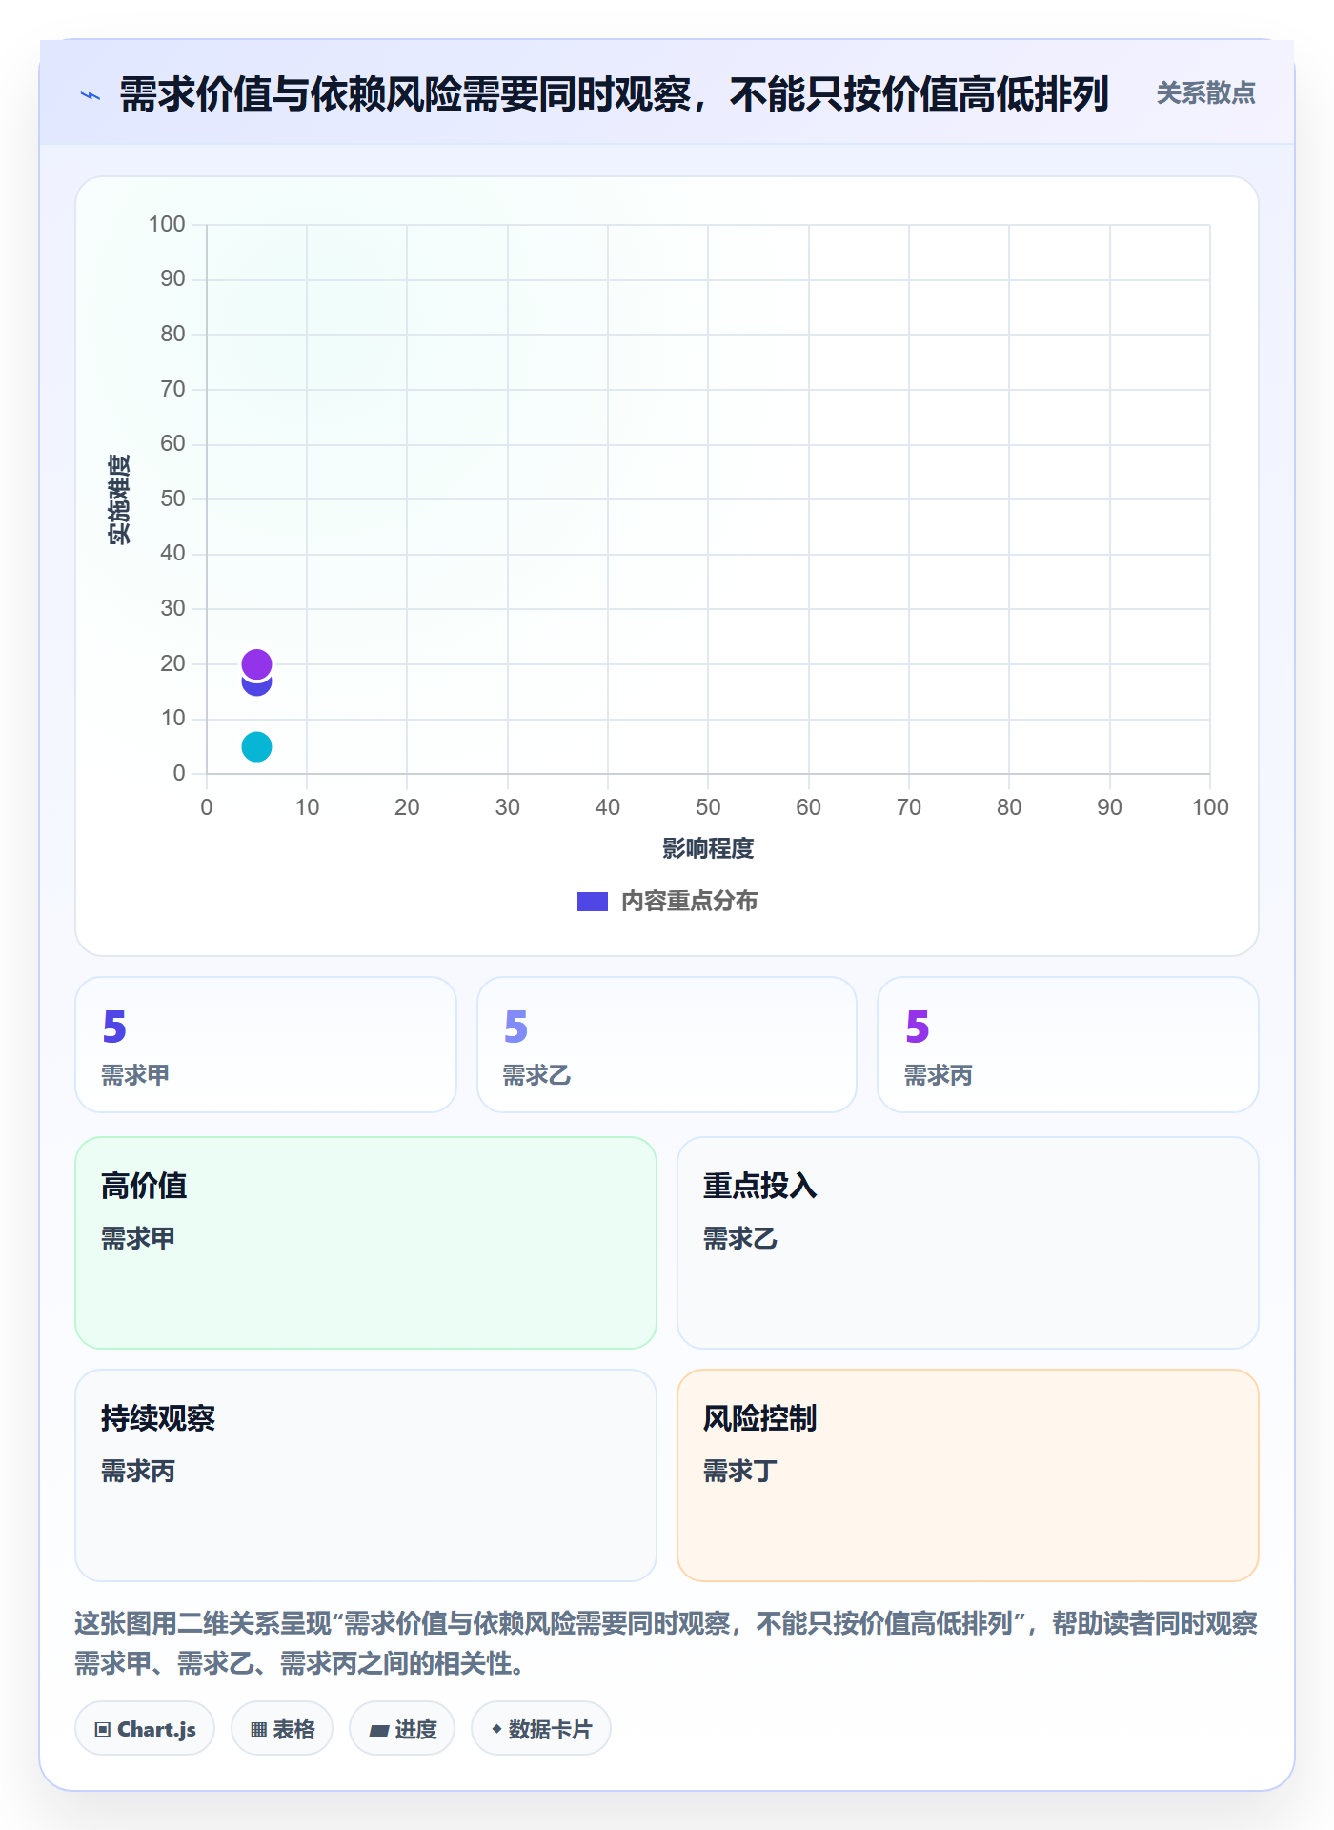Toggle the 内容重点分布 legend item
The width and height of the screenshot is (1334, 1830).
tap(667, 901)
